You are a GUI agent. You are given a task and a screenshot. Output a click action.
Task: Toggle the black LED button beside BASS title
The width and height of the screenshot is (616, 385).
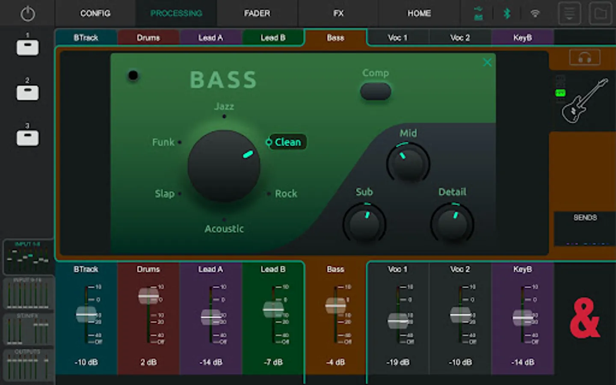pyautogui.click(x=133, y=76)
